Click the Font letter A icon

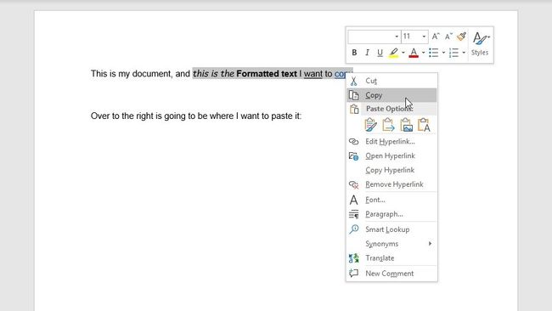pos(353,200)
